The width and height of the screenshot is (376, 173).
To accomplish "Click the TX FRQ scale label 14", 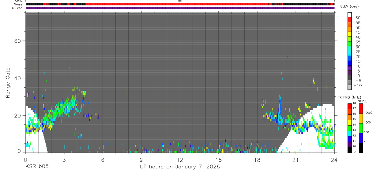I will [x=354, y=124].
